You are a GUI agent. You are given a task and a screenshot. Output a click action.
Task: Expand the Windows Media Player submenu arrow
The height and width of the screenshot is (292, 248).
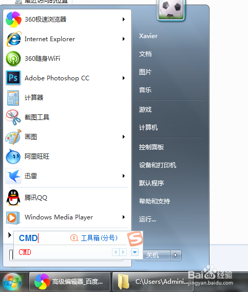tap(124, 217)
